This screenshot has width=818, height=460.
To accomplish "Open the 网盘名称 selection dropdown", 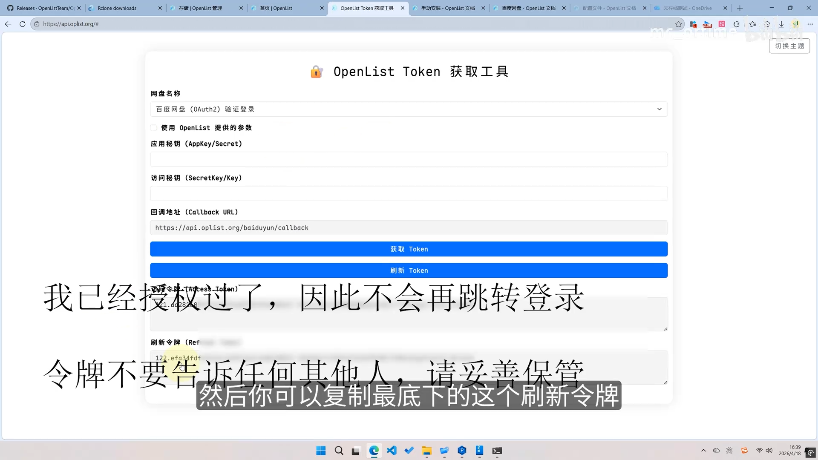I will tap(408, 109).
